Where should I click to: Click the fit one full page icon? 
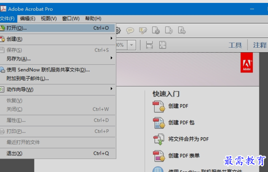pyautogui.click(x=163, y=45)
